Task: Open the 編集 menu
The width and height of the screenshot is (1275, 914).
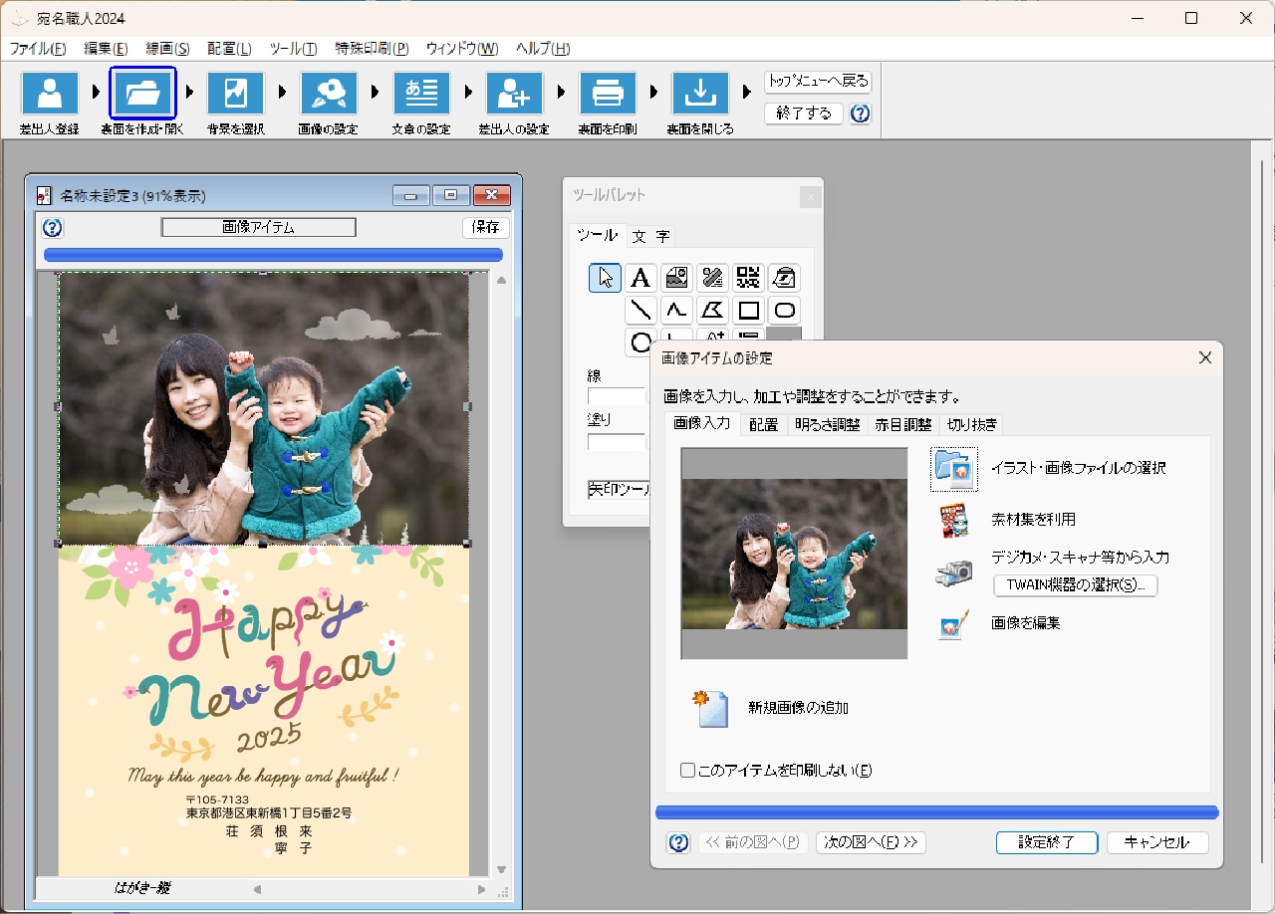Action: pyautogui.click(x=107, y=48)
